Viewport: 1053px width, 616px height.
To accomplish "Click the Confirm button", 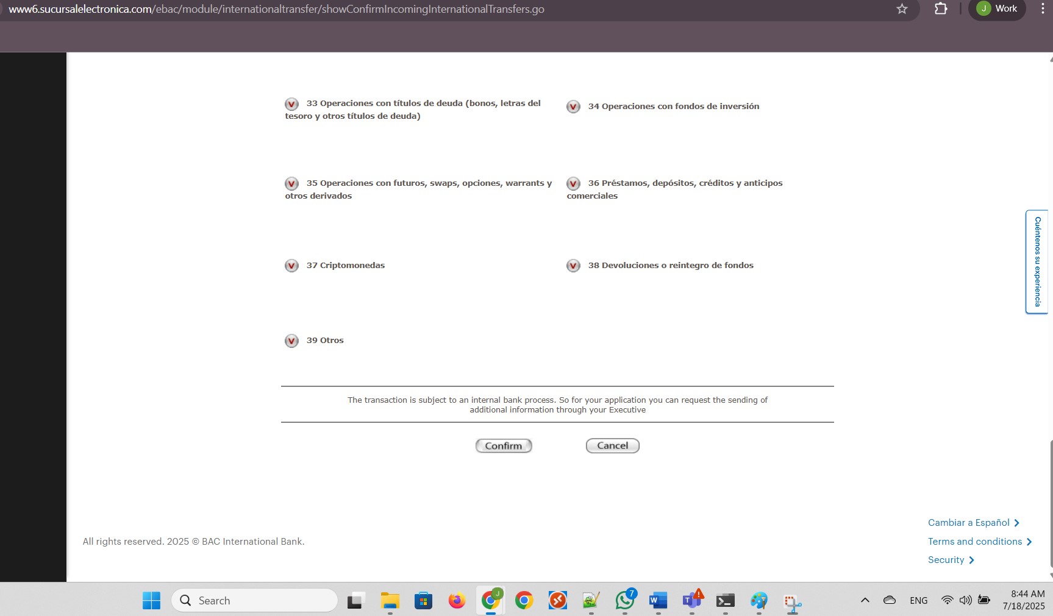I will (x=504, y=446).
